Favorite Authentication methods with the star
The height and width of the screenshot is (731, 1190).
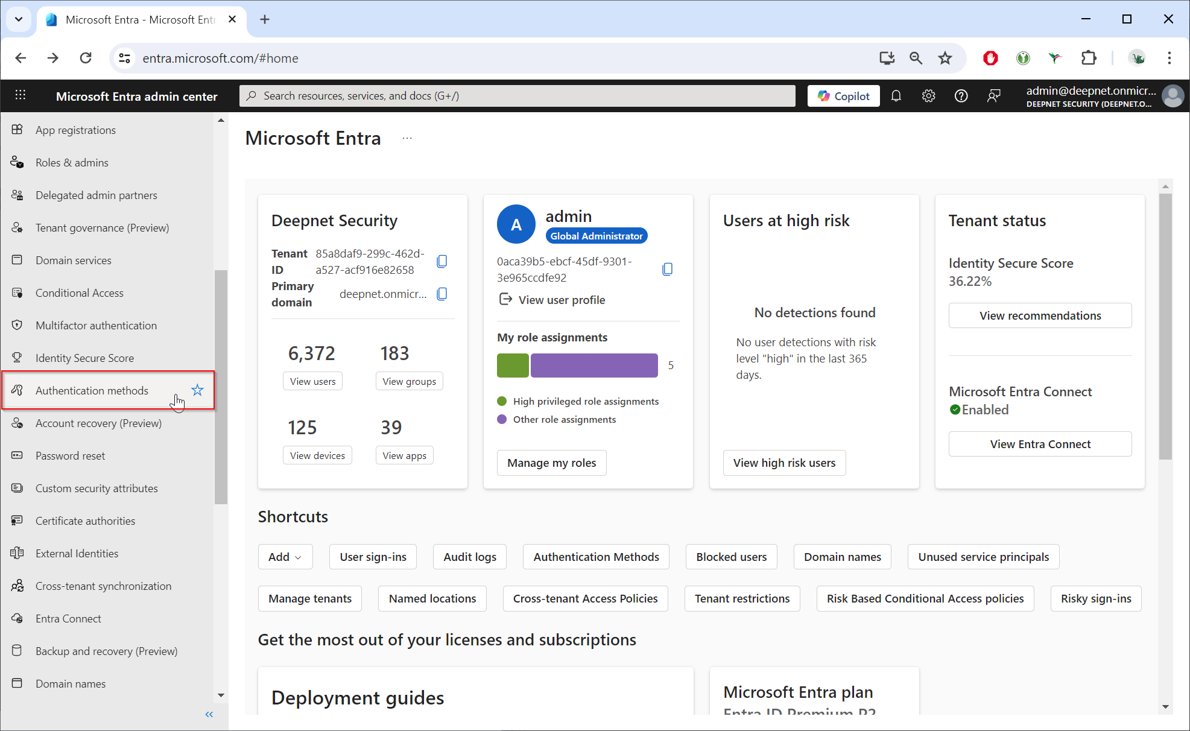197,390
